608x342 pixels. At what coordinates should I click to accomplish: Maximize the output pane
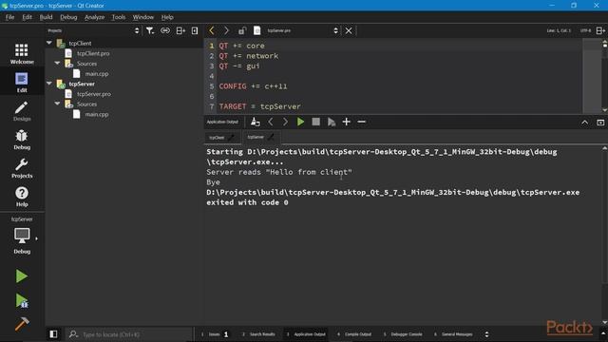[600, 123]
